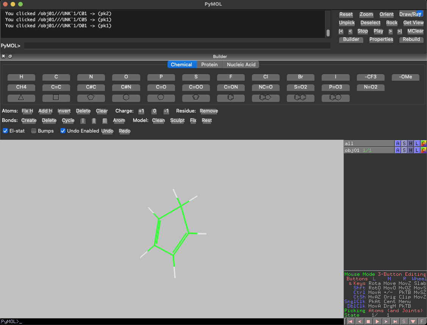Open the Action menu for obj01
This screenshot has width=427, height=325.
[x=397, y=150]
